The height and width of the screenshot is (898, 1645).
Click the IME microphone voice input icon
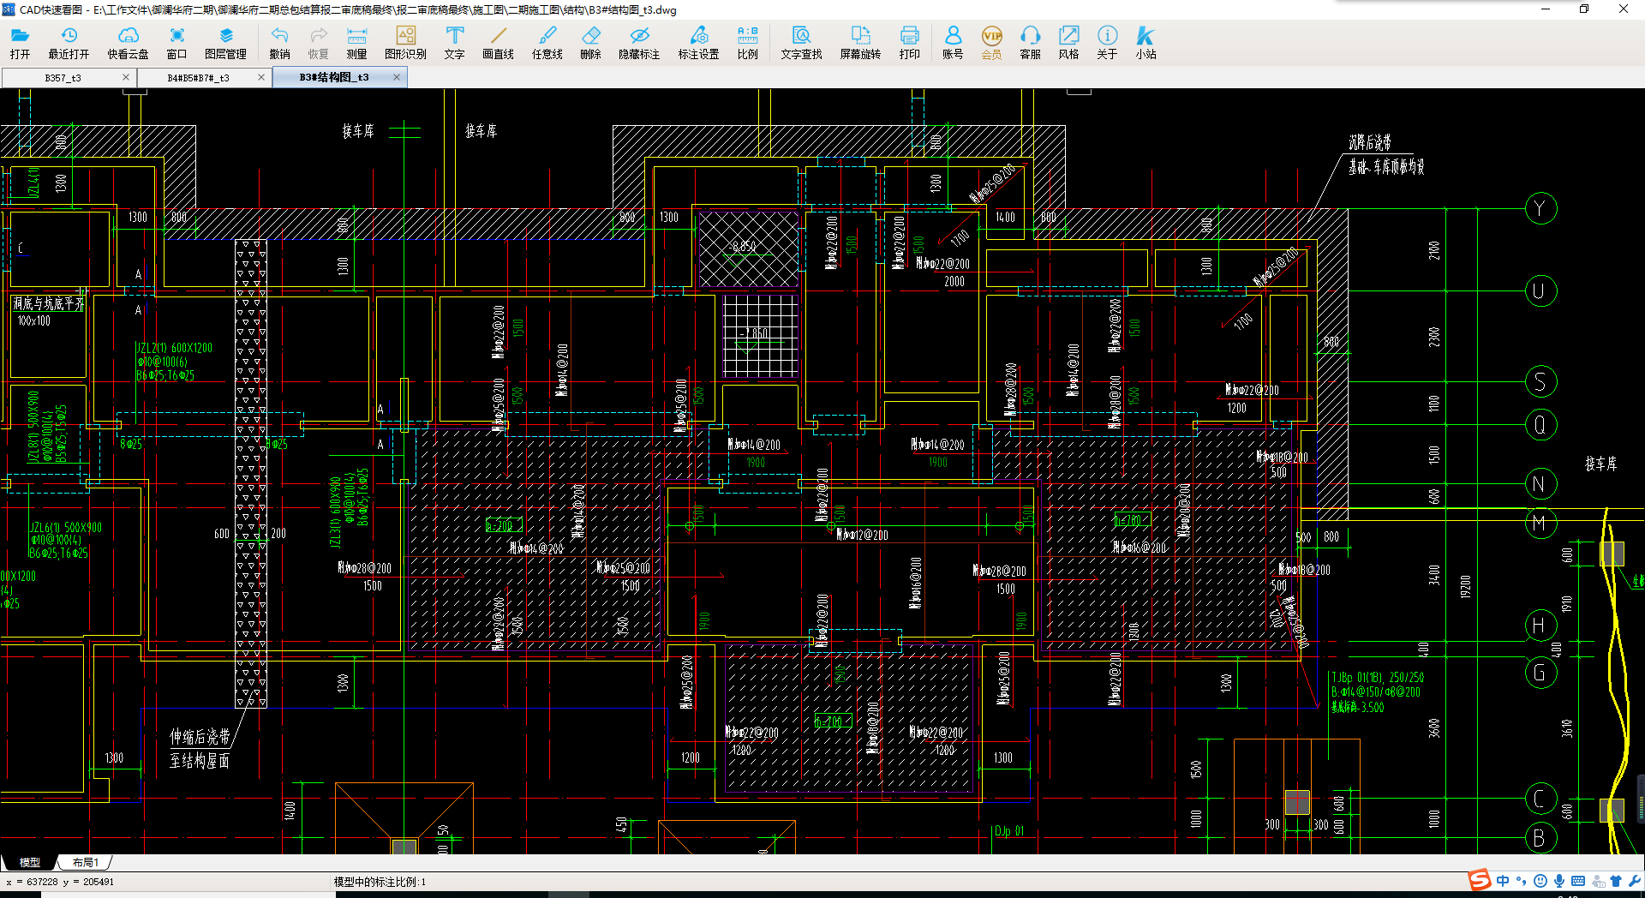click(1559, 881)
